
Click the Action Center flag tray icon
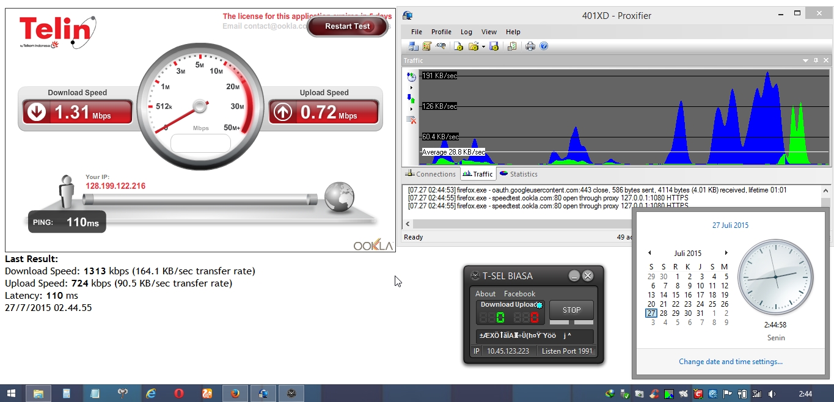(x=728, y=394)
